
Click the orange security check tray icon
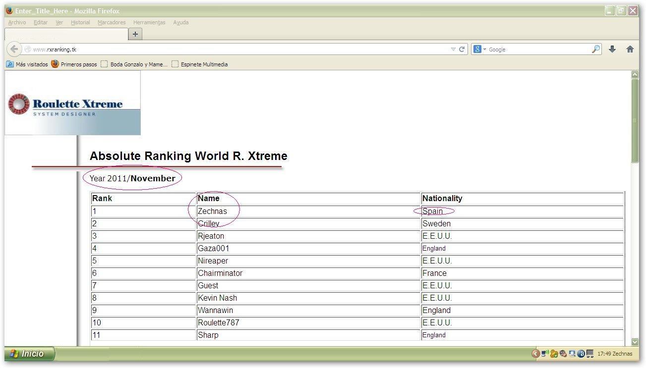click(554, 354)
